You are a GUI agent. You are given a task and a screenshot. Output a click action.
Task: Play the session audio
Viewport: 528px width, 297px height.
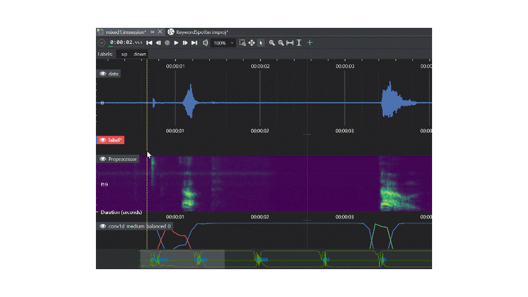coord(176,43)
